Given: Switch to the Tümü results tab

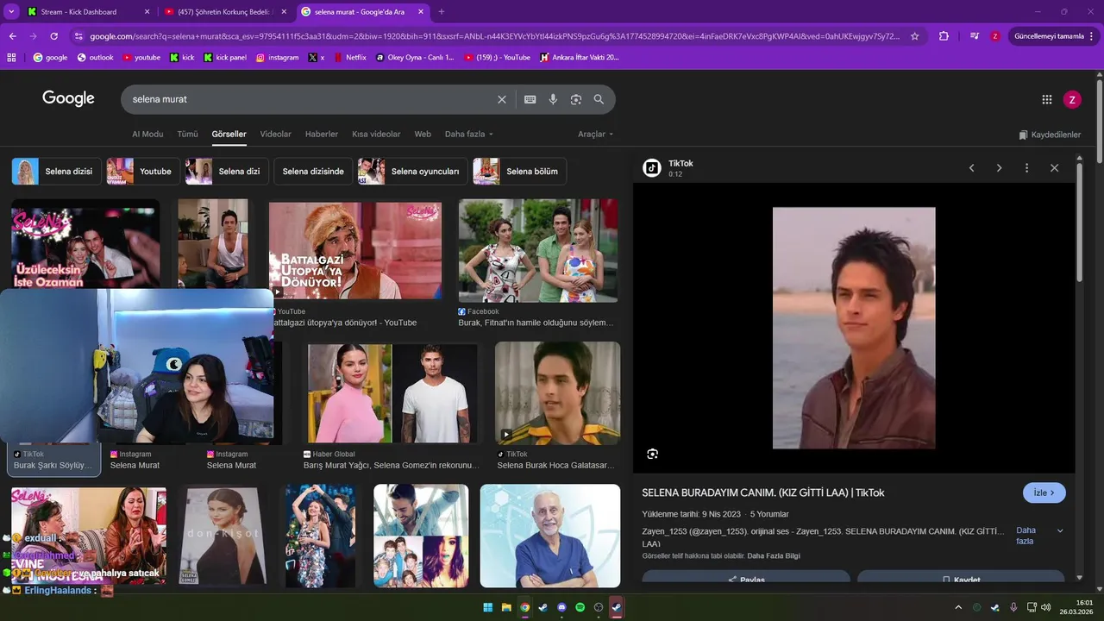Looking at the screenshot, I should 187,135.
